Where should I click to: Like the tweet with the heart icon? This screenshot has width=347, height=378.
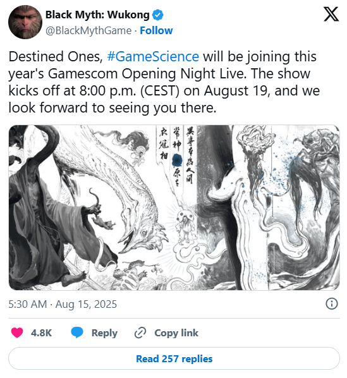(x=17, y=333)
